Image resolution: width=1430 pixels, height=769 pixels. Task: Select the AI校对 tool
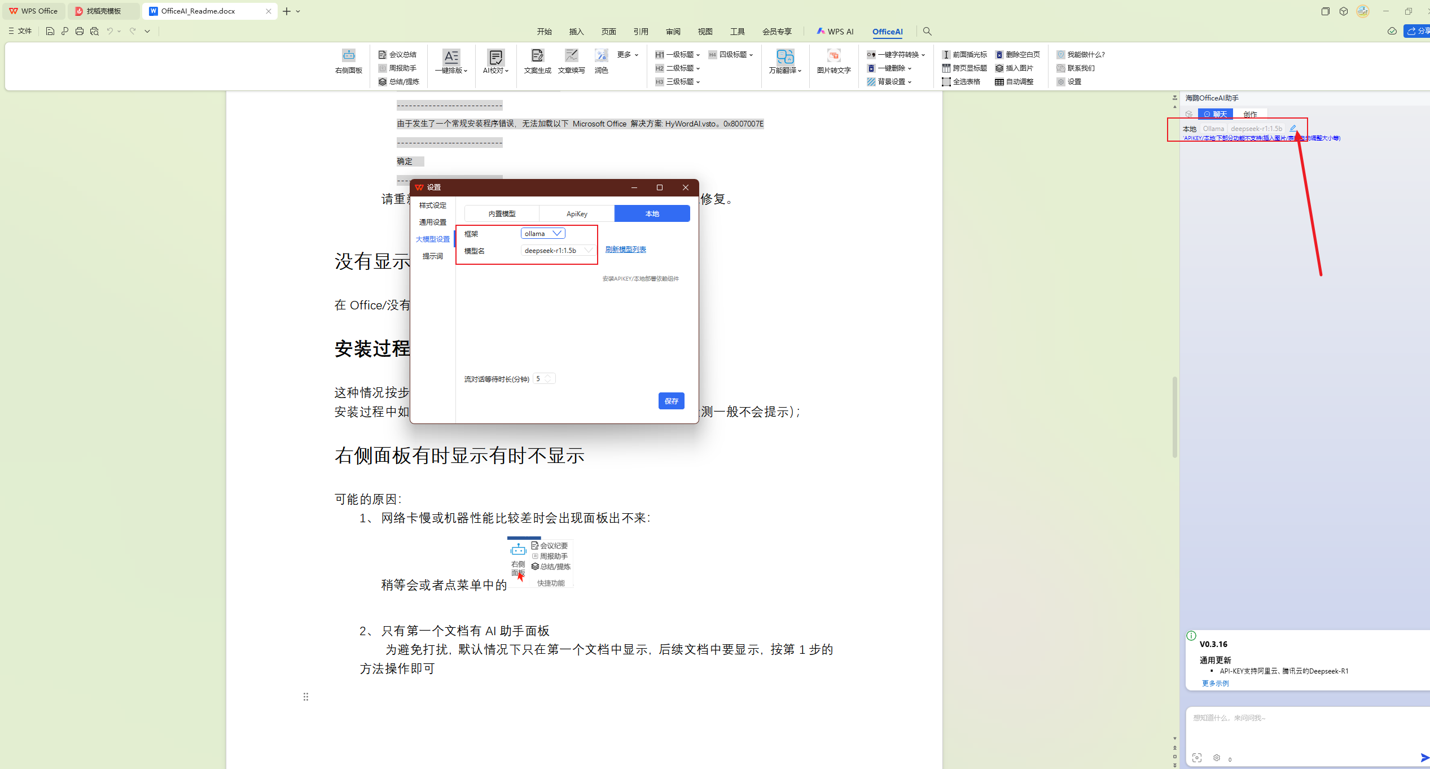(495, 63)
